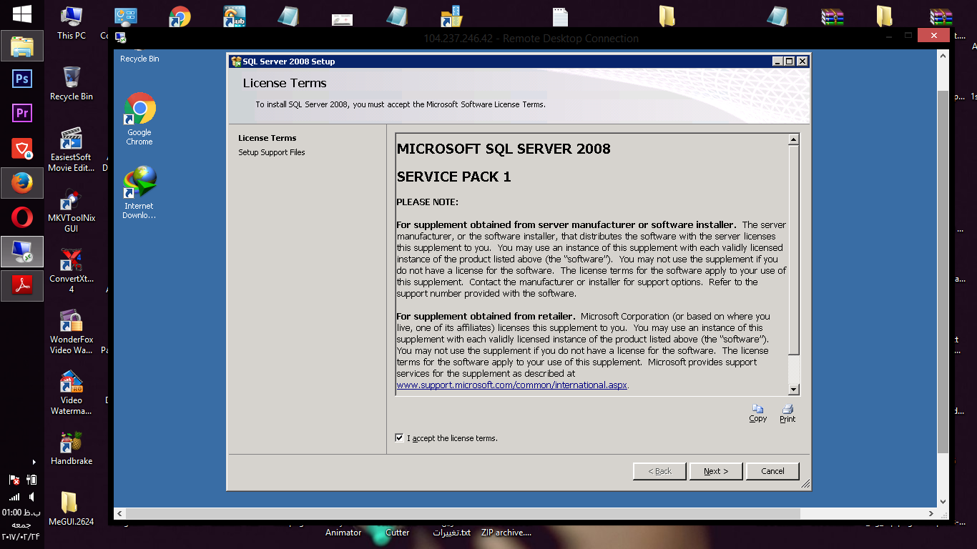This screenshot has height=549, width=977.
Task: Open File Explorer in the taskbar
Action: click(x=22, y=46)
